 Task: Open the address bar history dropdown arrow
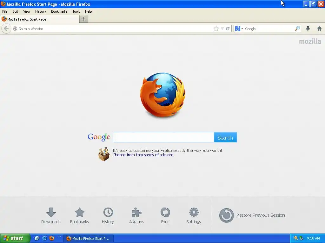(x=222, y=28)
